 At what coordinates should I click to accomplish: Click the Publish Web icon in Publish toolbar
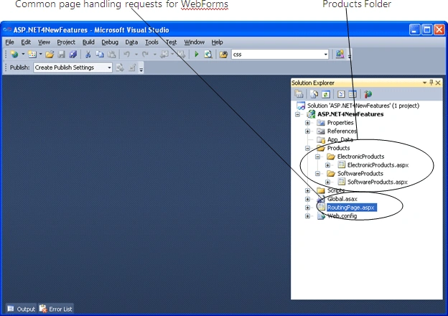point(120,68)
